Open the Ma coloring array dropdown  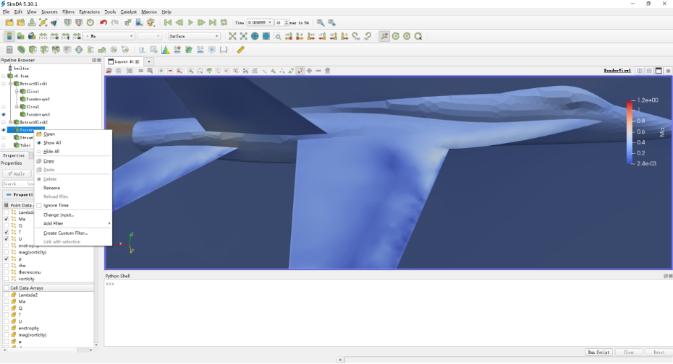point(109,36)
